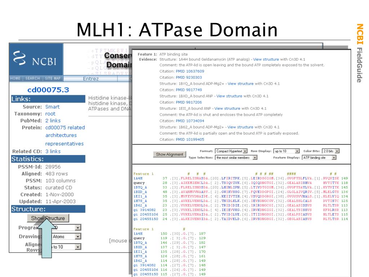Screen dimensions: 369x277
Task: Open cd00075 related protein link
Action: [65, 127]
